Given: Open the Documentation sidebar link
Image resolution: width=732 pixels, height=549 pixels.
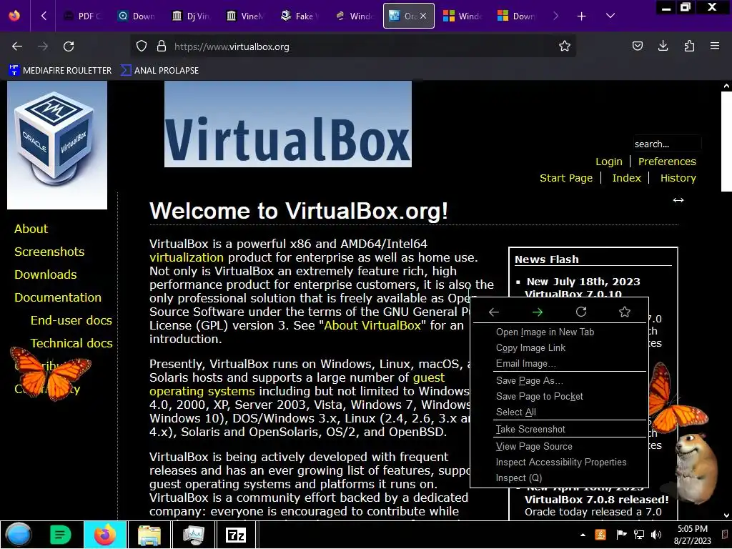Looking at the screenshot, I should pos(57,297).
